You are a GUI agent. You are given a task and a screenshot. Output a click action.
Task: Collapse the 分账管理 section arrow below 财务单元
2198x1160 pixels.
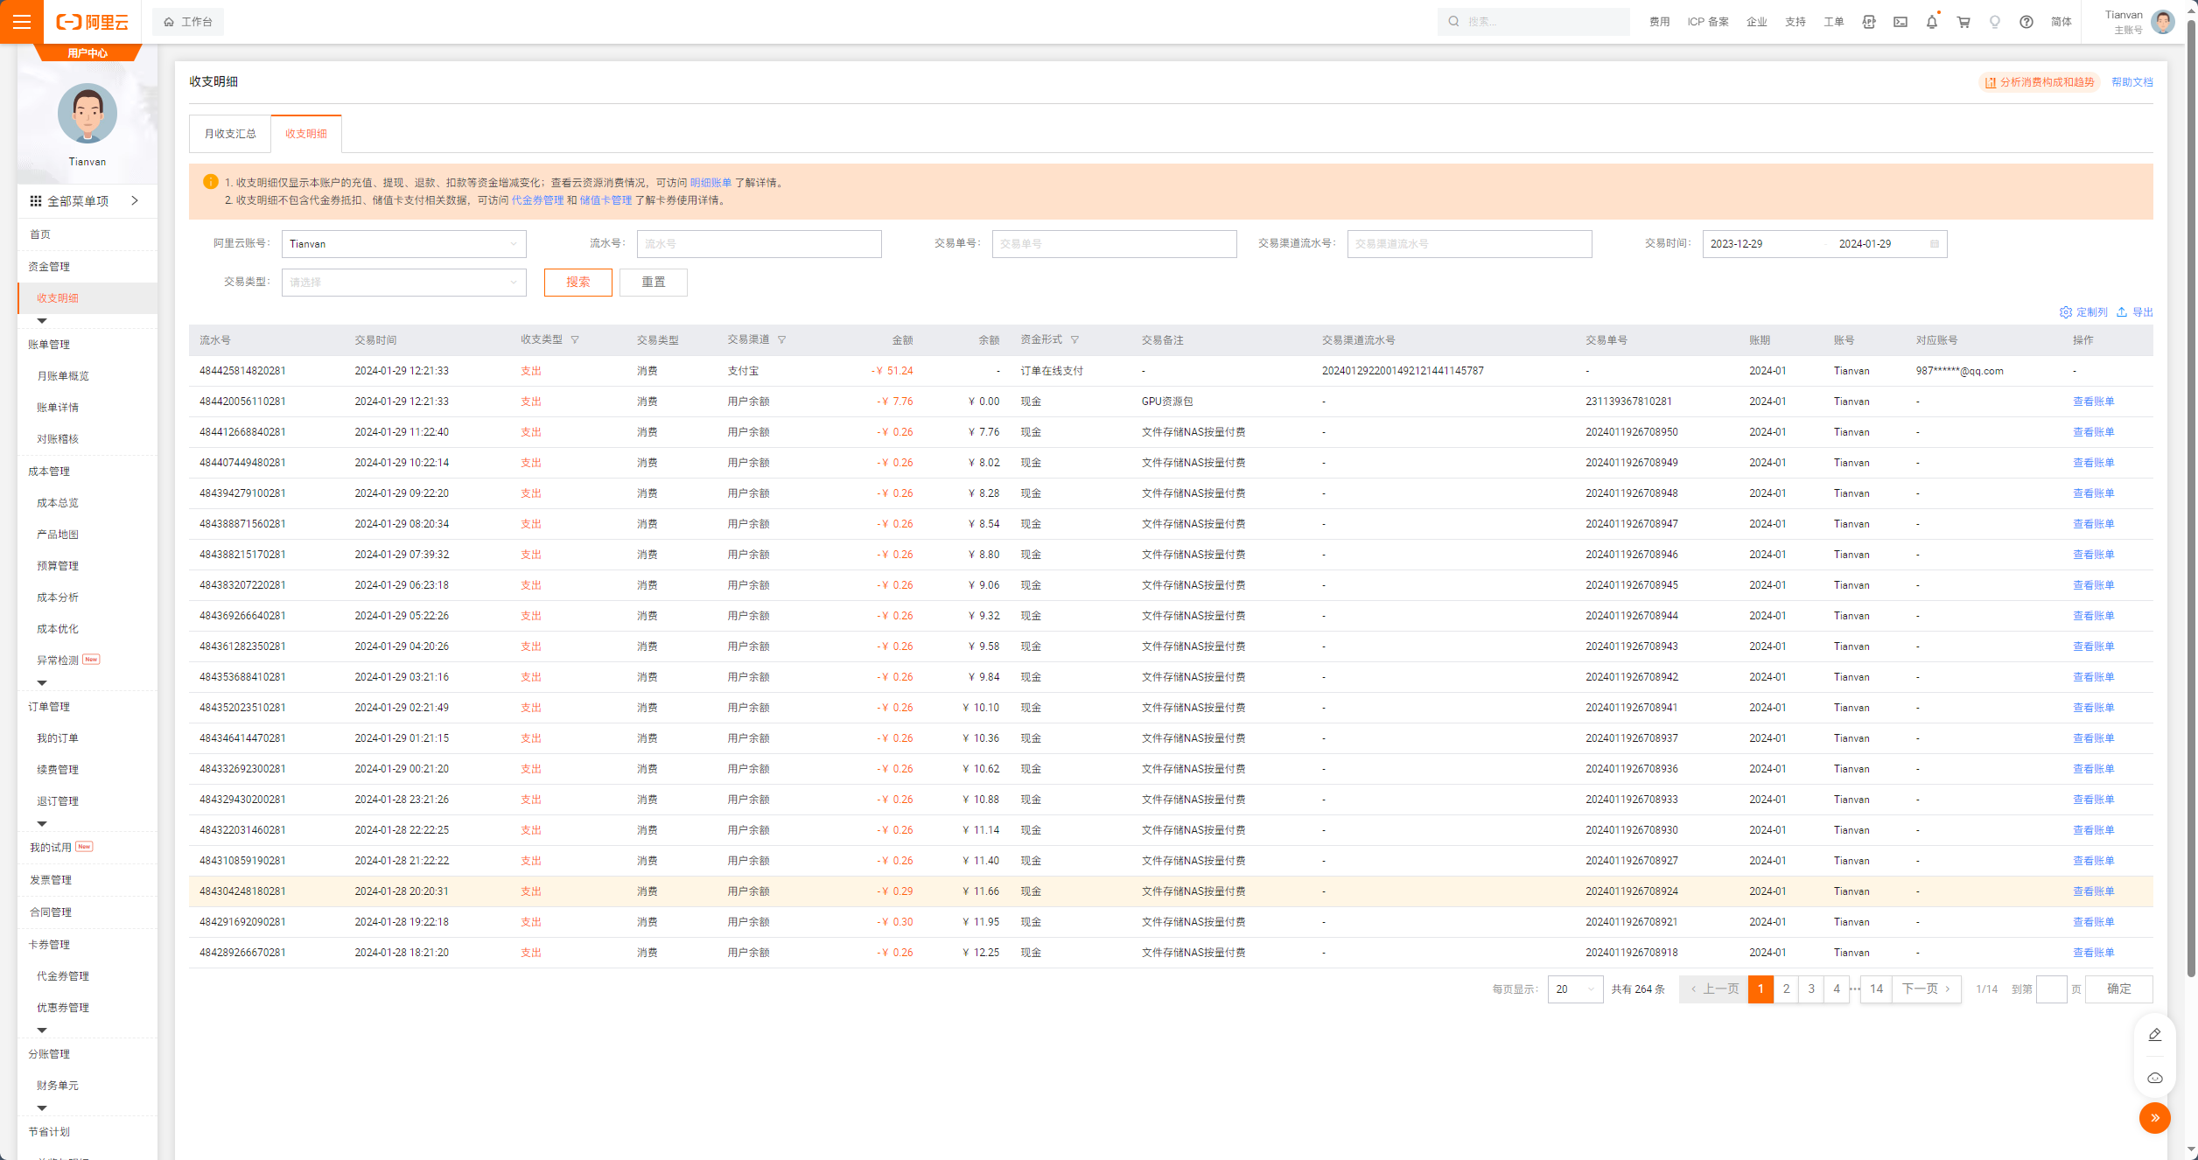click(41, 1108)
